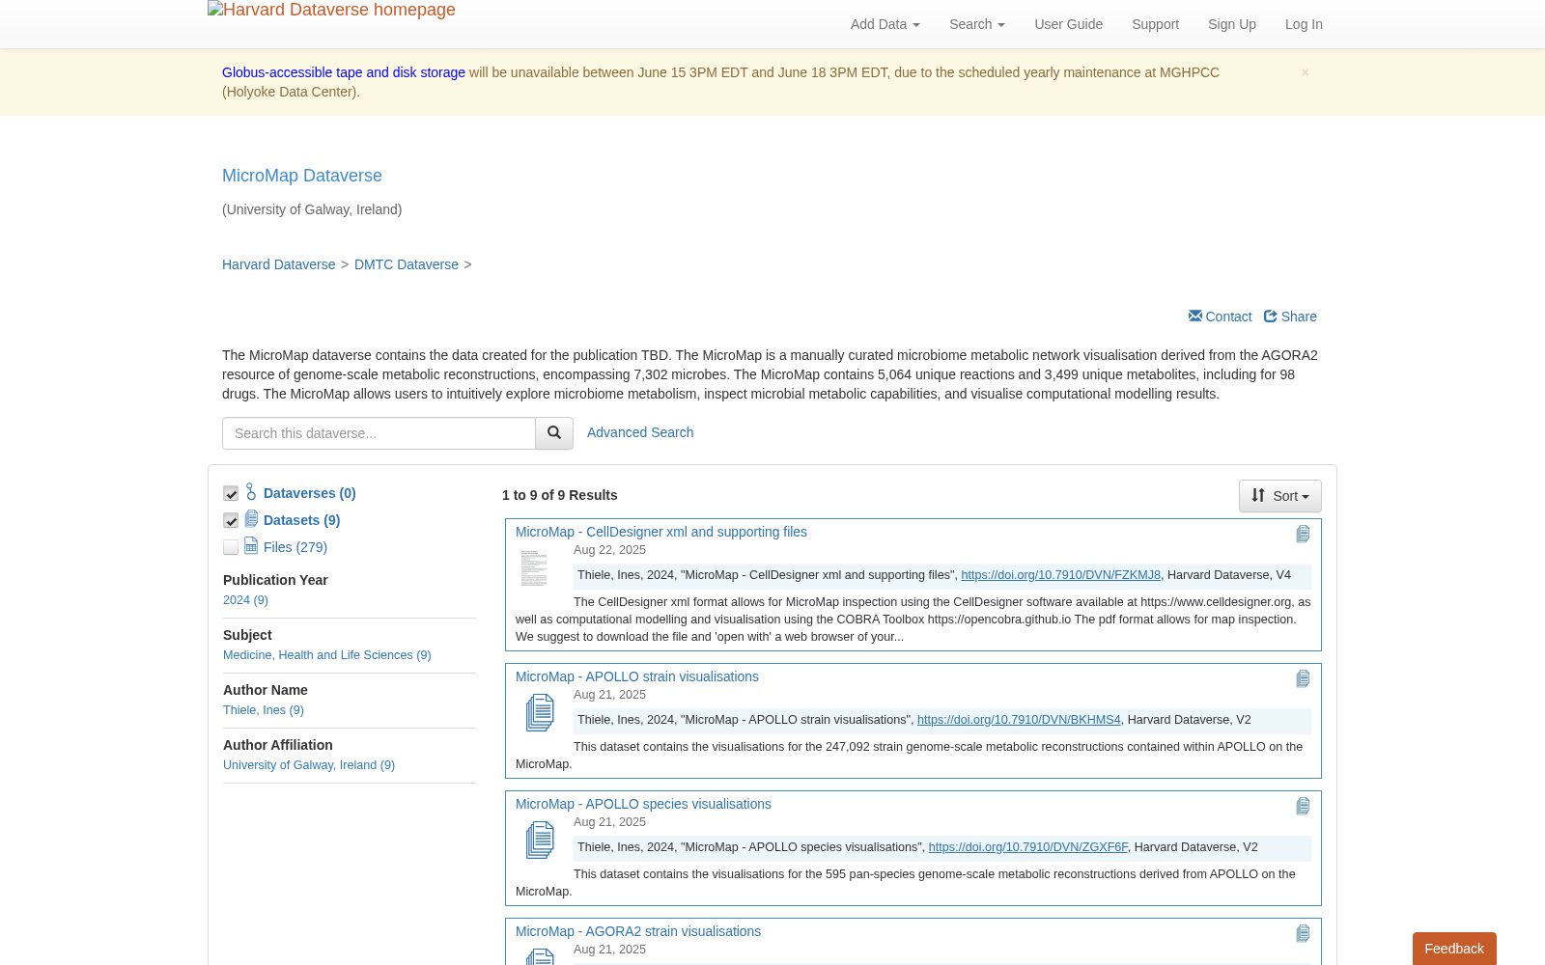Screen dimensions: 1545x965
Task: Navigate to DMTC Dataverse breadcrumb
Action: pos(407,264)
